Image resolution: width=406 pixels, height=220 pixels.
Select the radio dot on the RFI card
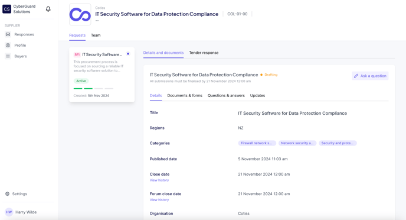[128, 54]
